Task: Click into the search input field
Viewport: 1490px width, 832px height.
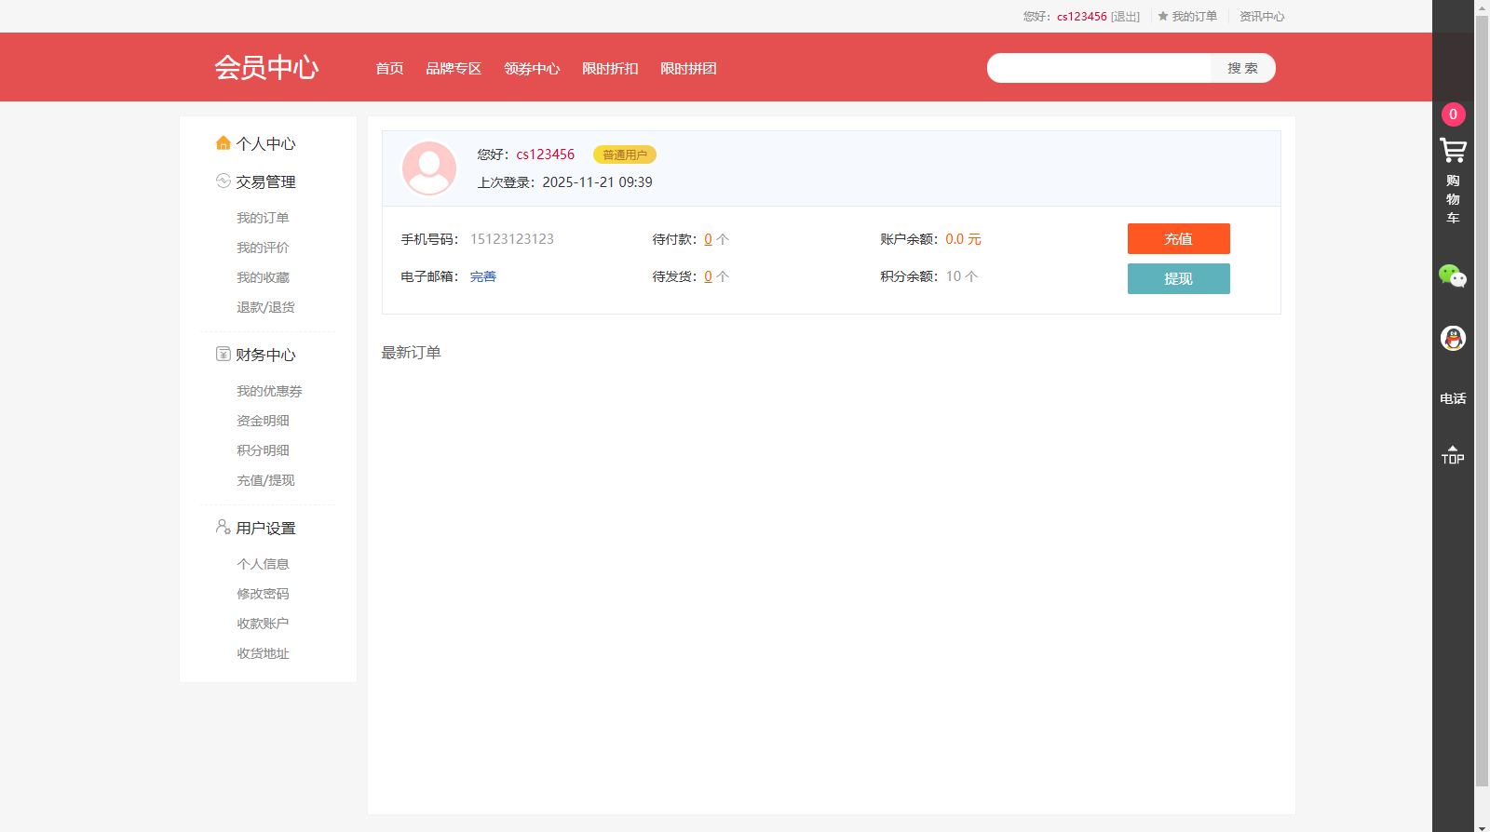Action: pyautogui.click(x=1099, y=68)
